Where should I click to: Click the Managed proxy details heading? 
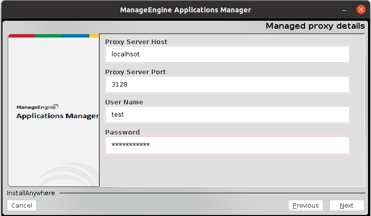pos(315,26)
